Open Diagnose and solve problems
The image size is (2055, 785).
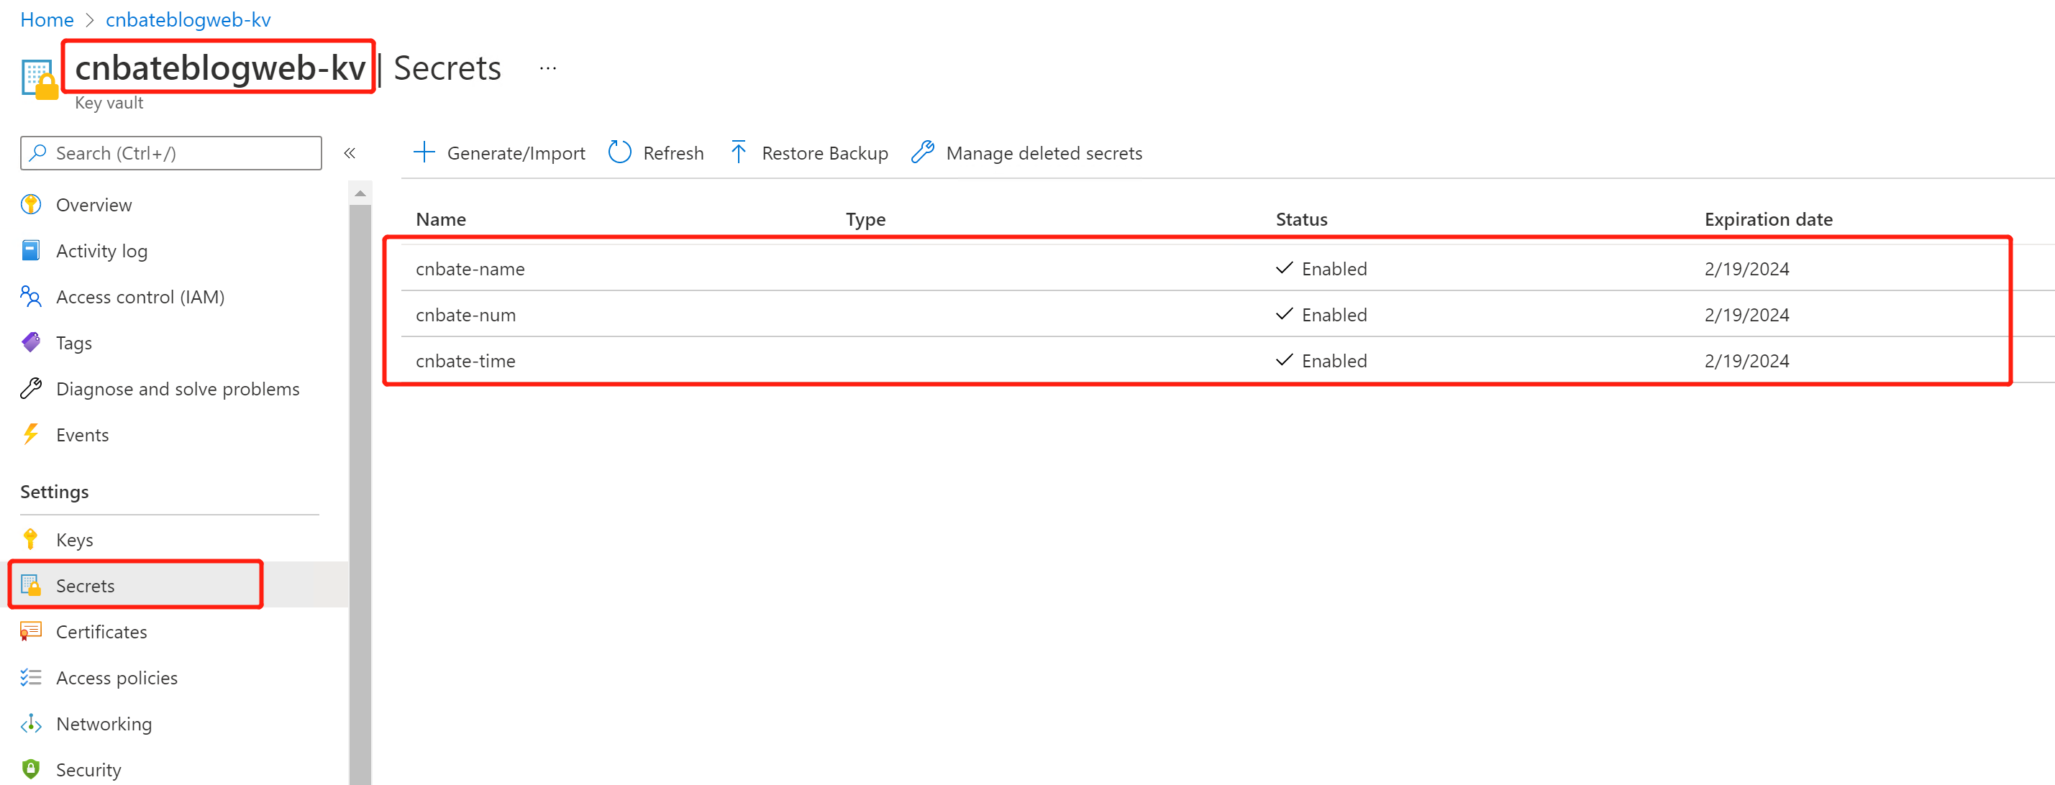pos(178,389)
